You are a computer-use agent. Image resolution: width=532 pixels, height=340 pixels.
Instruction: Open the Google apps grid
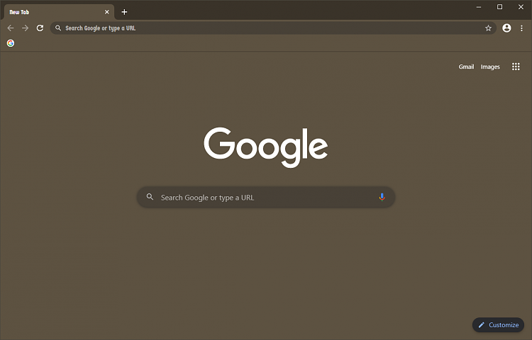(516, 67)
